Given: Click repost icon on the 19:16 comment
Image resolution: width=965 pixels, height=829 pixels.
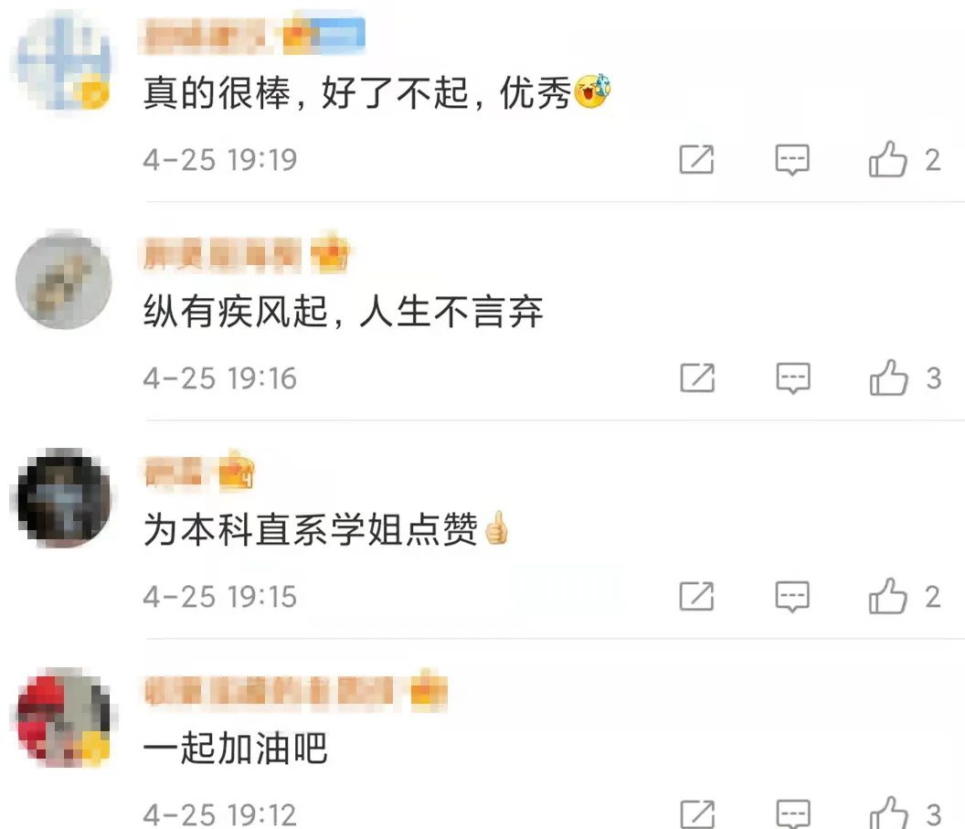Looking at the screenshot, I should (x=697, y=377).
